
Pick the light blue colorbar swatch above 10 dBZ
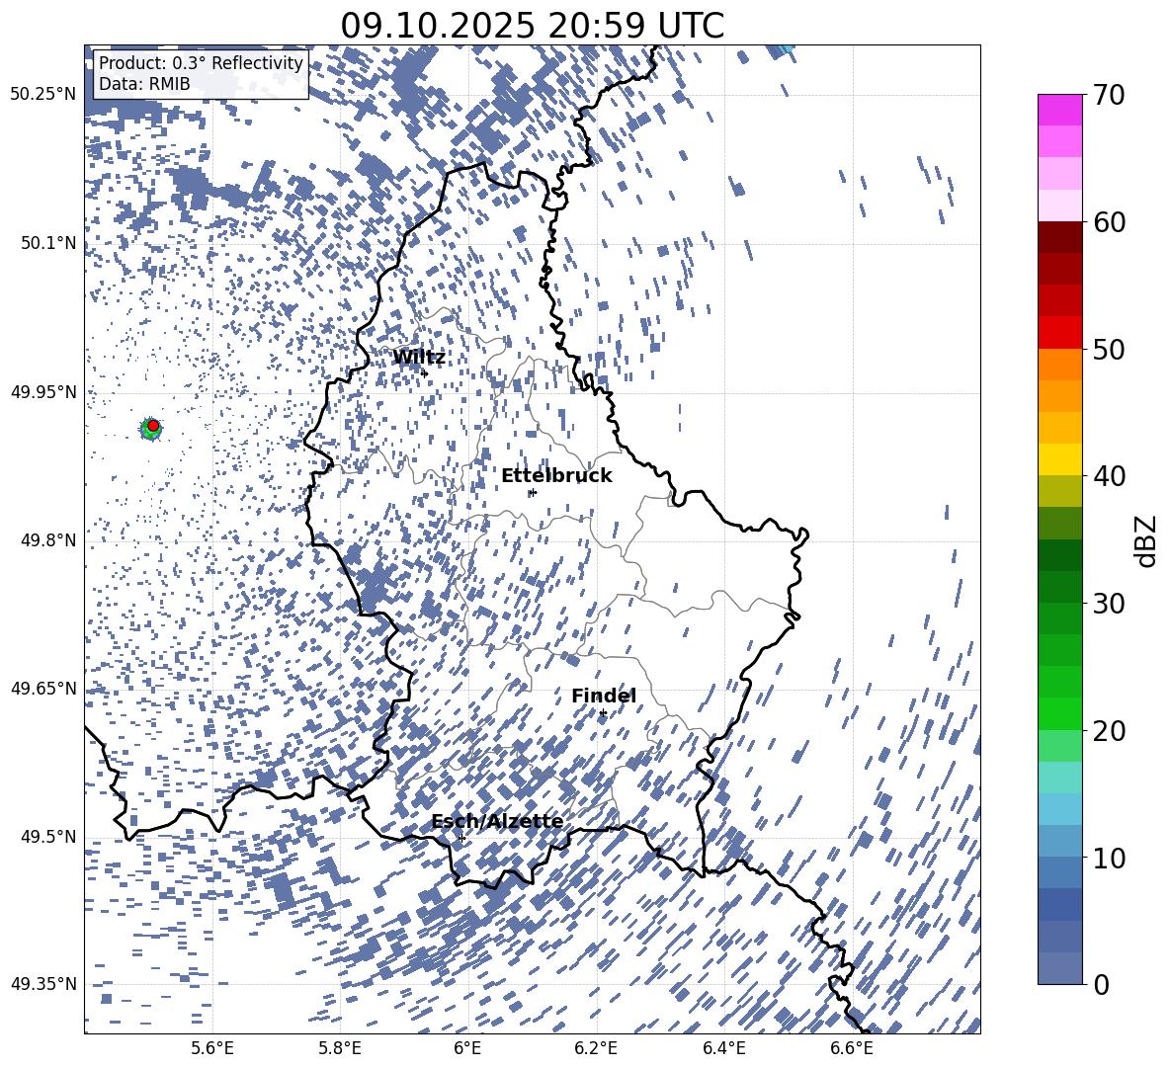click(x=1060, y=809)
